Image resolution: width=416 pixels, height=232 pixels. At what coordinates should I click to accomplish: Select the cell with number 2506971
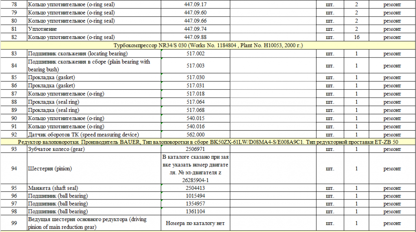point(195,149)
